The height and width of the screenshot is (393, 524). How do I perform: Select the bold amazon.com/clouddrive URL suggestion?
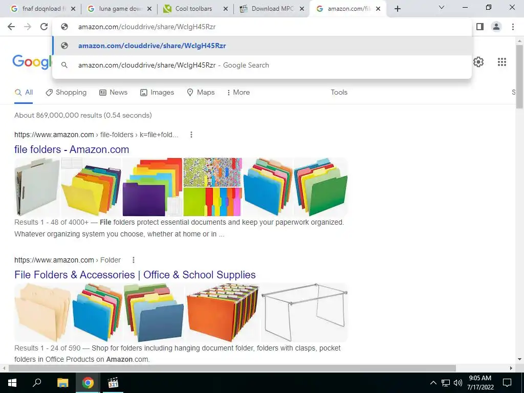point(262,46)
